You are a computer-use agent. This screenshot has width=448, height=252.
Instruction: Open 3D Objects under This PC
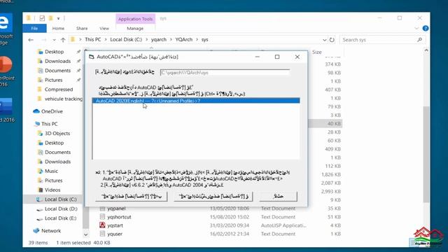(57, 134)
